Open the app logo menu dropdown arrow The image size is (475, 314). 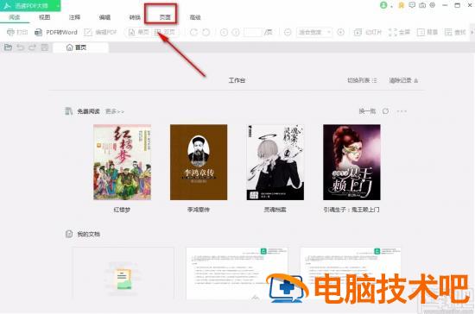(x=58, y=6)
